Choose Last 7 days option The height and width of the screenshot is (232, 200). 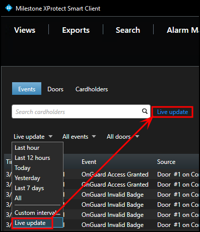point(37,188)
